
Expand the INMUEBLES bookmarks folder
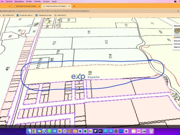tap(60, 15)
